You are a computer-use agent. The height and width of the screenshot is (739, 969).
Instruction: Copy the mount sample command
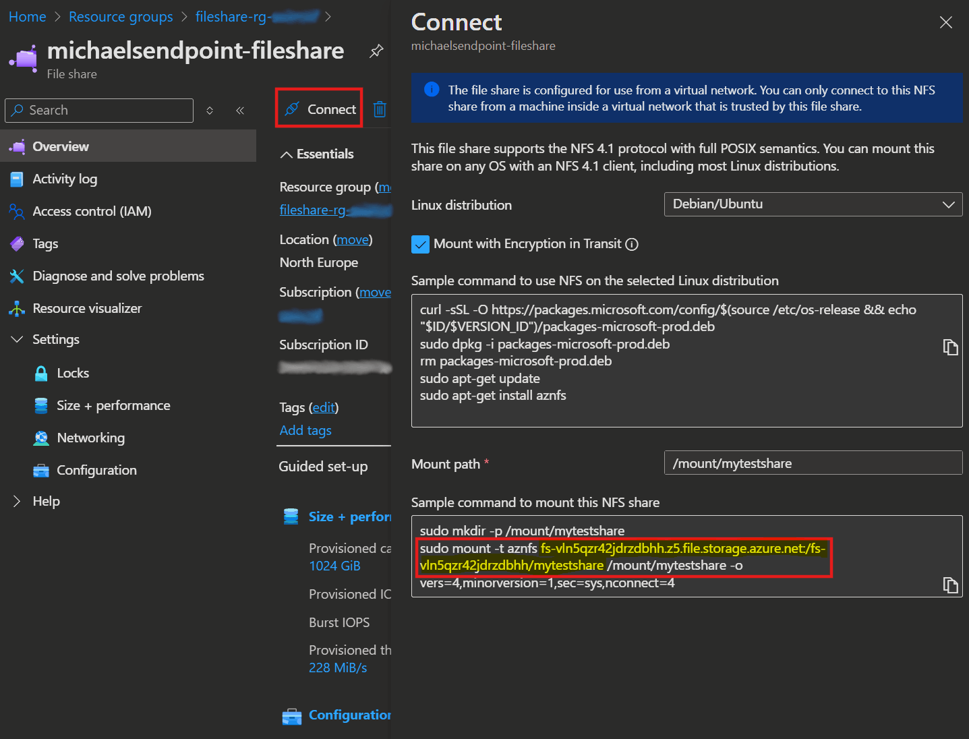(x=950, y=585)
